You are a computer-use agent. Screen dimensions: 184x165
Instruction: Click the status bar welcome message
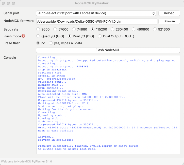pyautogui.click(x=26, y=161)
